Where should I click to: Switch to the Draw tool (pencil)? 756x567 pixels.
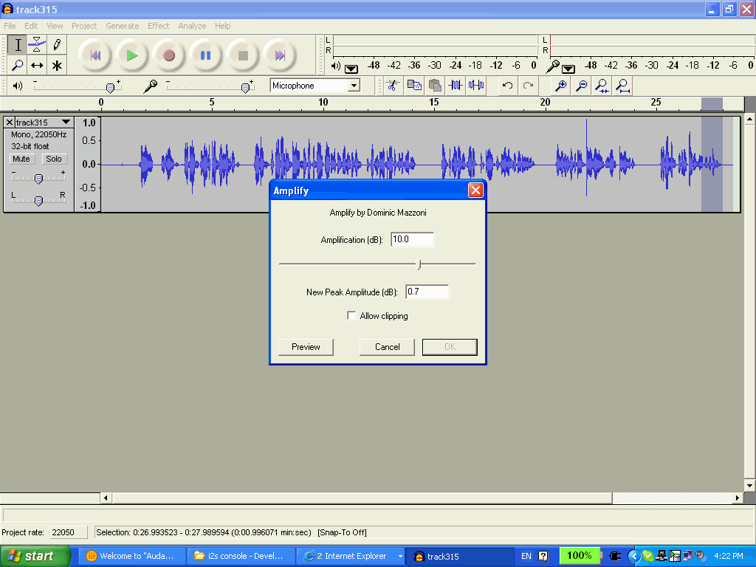[56, 45]
